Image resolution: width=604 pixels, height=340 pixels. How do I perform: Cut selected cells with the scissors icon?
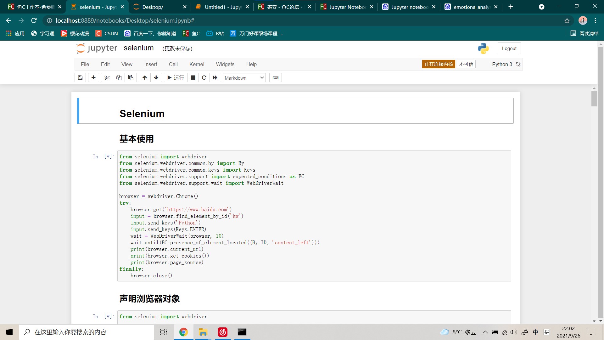(107, 77)
